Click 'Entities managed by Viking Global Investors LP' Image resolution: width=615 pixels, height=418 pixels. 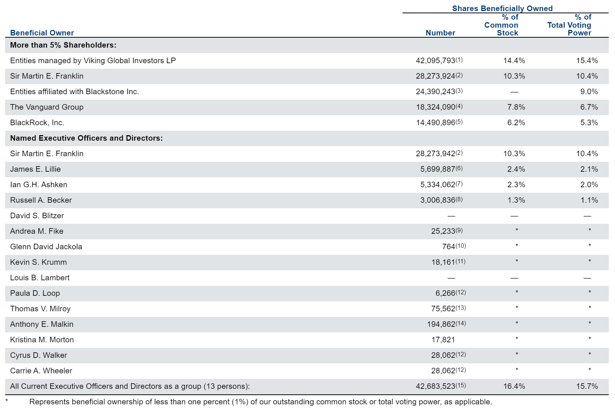pos(93,61)
